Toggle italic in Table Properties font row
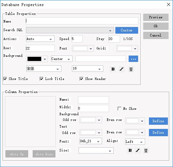Screen dimensions: 173x167 (x=122, y=69)
